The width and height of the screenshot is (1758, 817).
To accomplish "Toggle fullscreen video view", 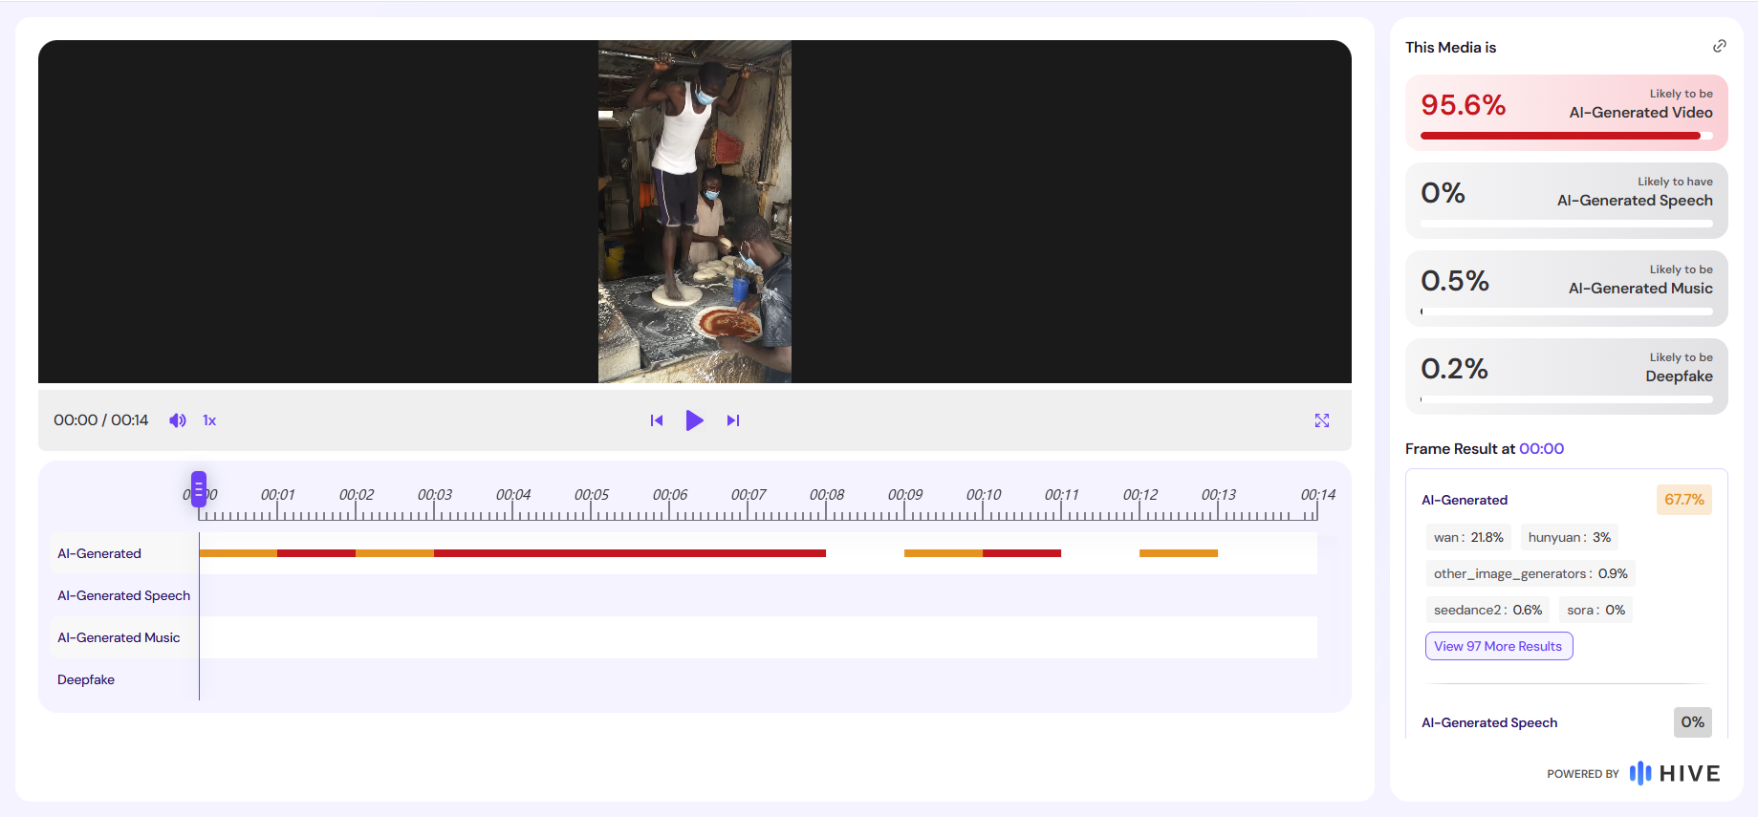I will coord(1322,420).
